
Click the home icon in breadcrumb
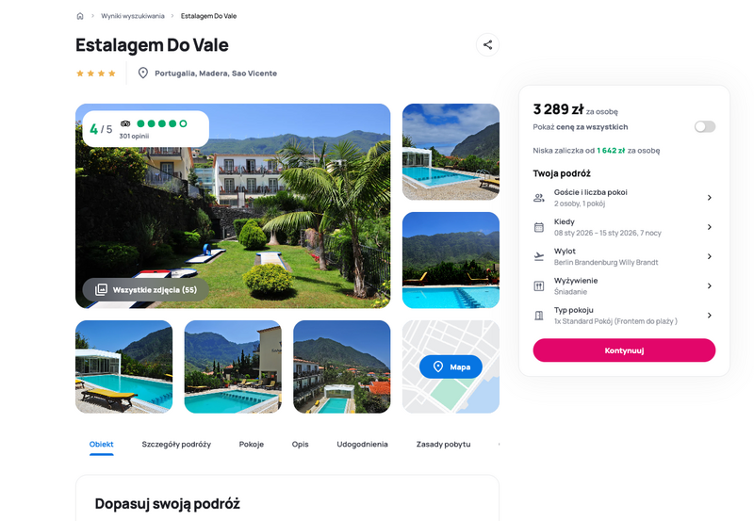point(80,16)
